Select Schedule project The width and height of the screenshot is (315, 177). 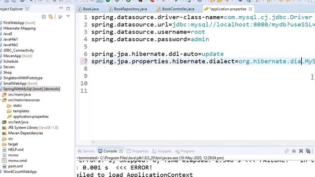(11, 61)
